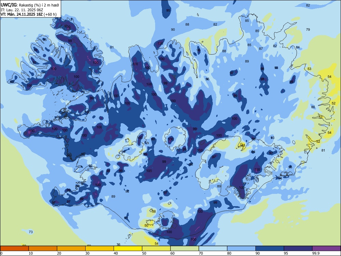341x256 pixels.
Task: Click the legend tick label '70'
Action: click(201, 253)
